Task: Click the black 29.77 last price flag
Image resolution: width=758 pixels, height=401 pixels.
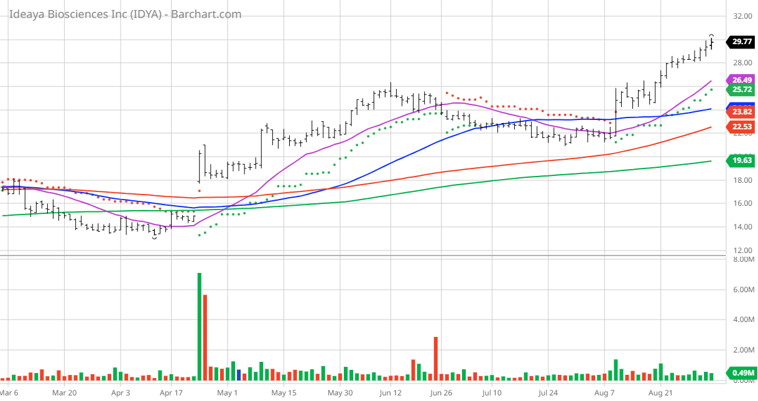Action: click(740, 42)
